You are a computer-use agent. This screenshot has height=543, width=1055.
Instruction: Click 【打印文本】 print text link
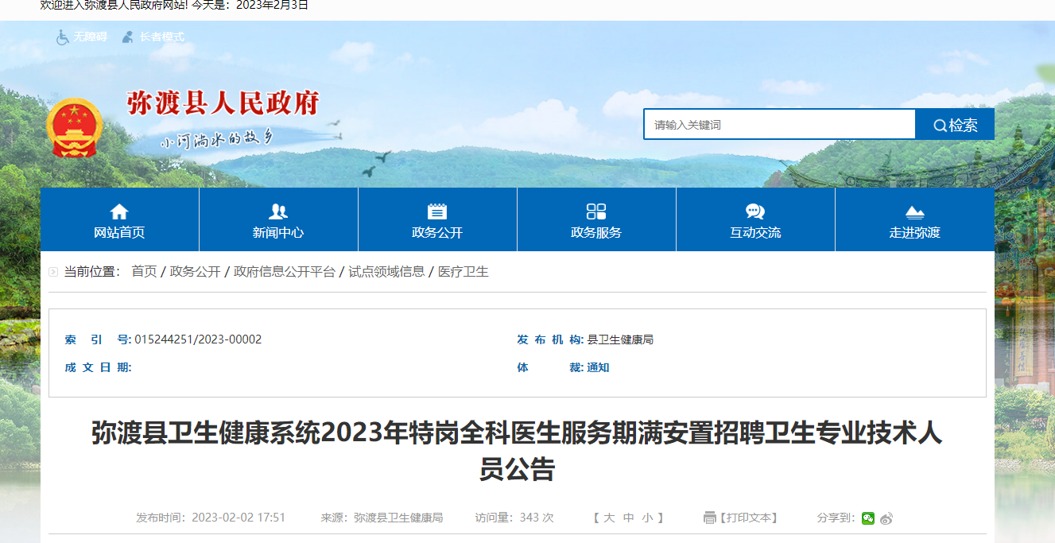coord(748,518)
